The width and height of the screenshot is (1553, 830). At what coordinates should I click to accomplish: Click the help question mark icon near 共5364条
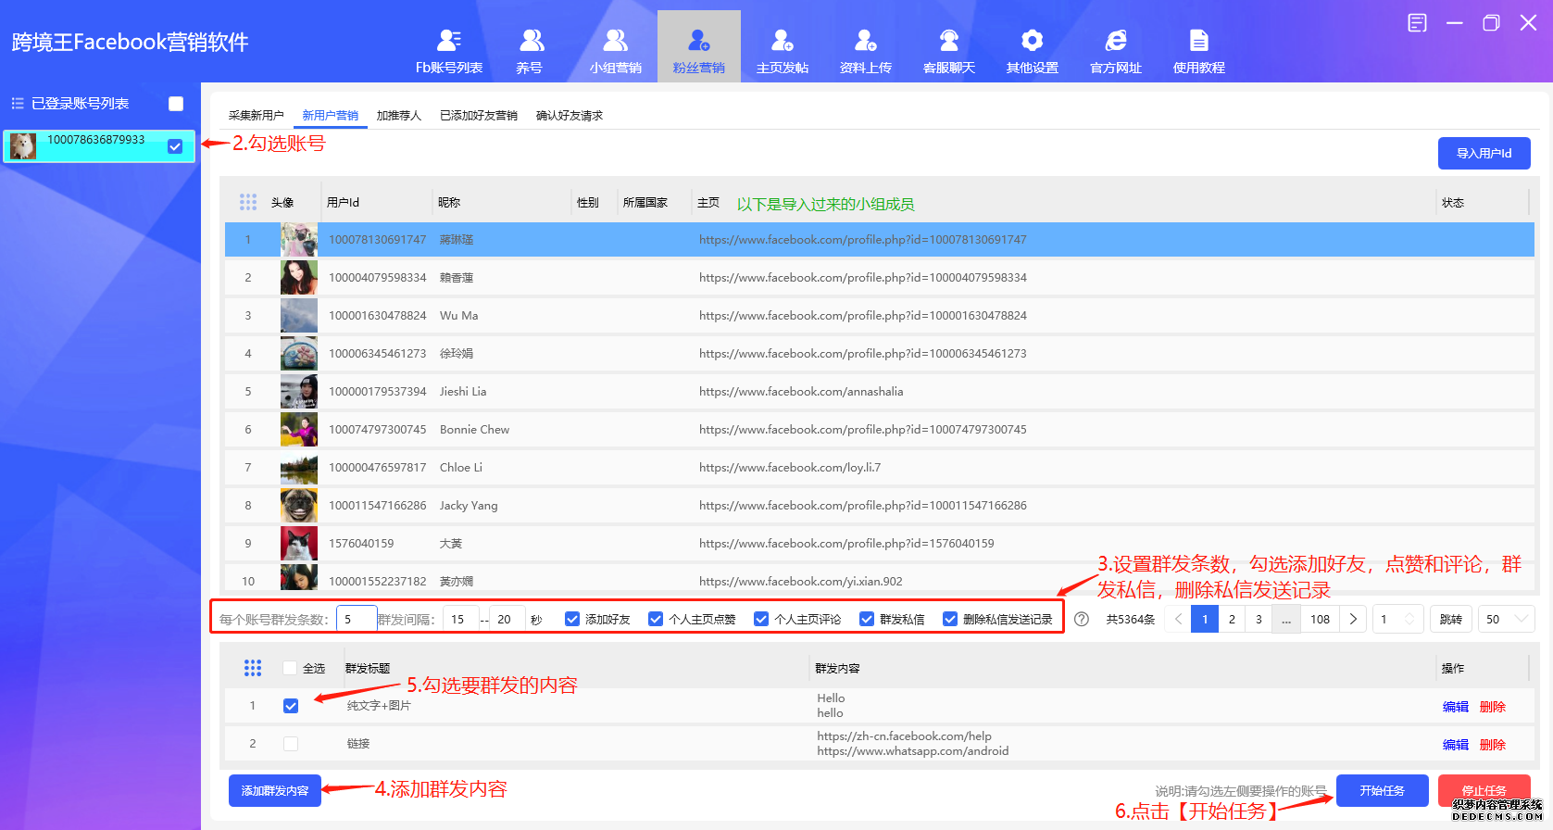coord(1082,619)
